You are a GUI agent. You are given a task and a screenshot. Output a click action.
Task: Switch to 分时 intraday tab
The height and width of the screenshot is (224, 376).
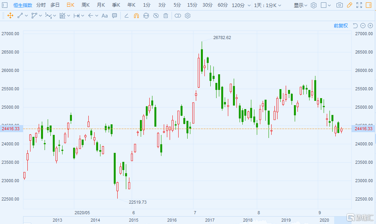41,5
